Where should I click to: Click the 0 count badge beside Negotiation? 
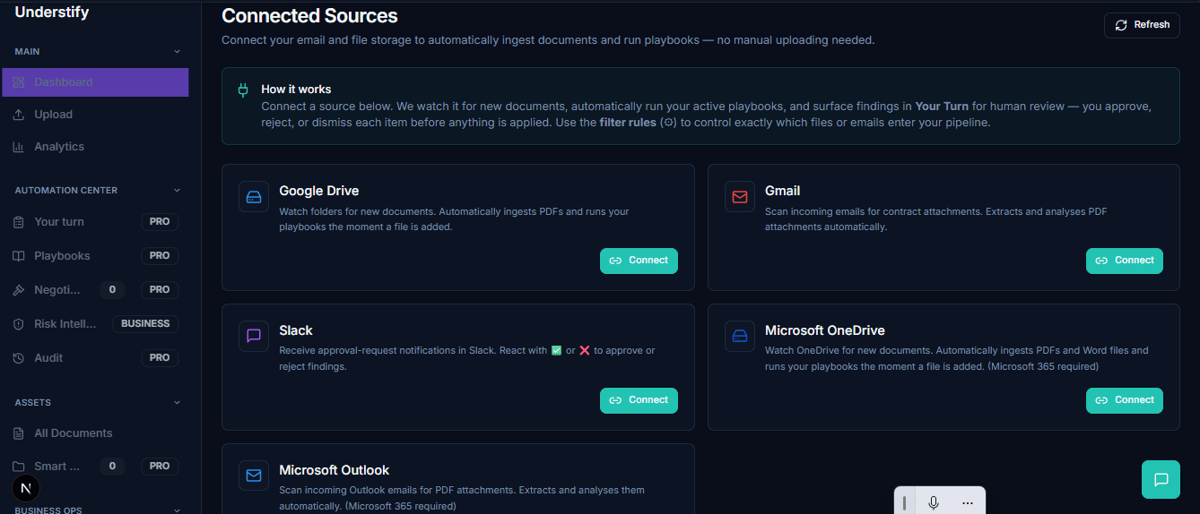pyautogui.click(x=112, y=290)
